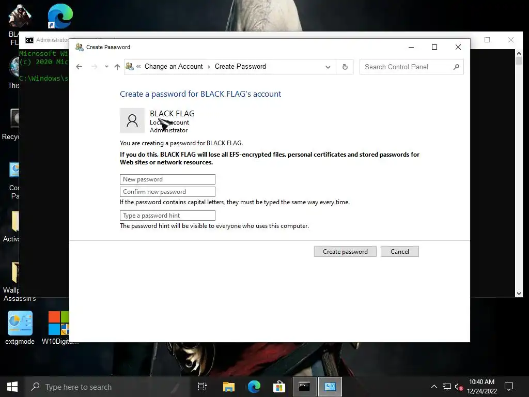Image resolution: width=529 pixels, height=397 pixels.
Task: Expand the address bar history dropdown
Action: point(328,67)
